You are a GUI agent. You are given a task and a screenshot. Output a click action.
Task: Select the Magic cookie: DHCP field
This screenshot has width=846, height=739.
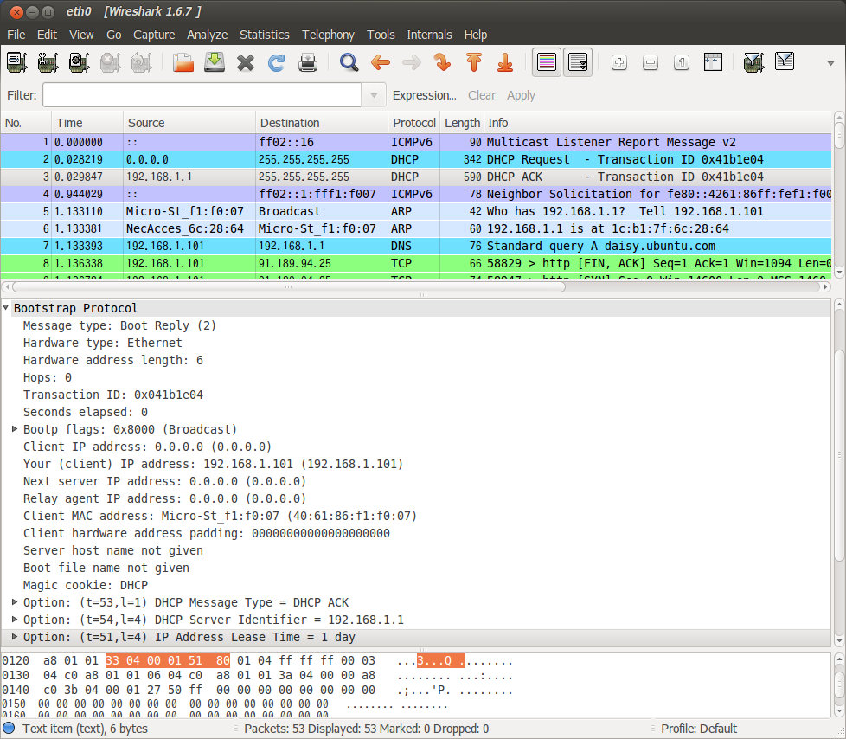[x=86, y=585]
